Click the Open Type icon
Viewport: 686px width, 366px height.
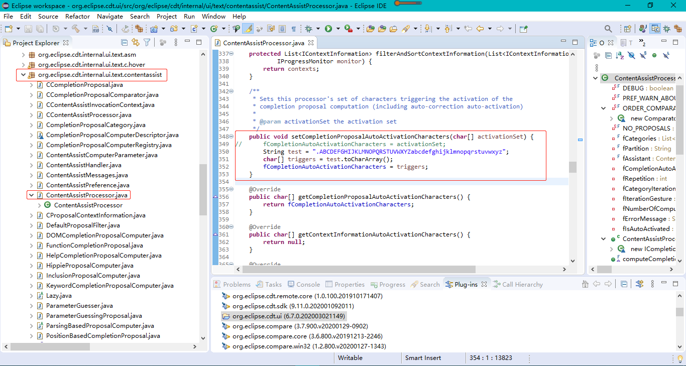pos(370,29)
